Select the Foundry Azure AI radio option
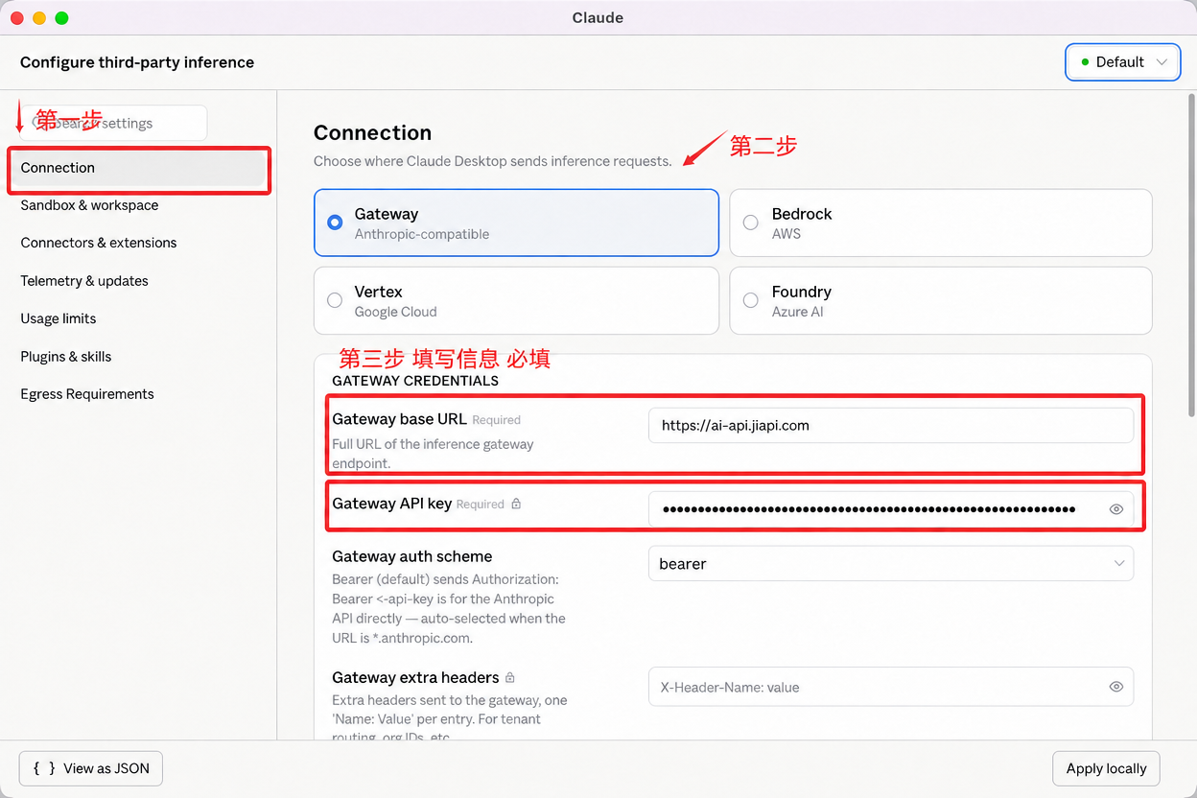This screenshot has width=1197, height=798. click(751, 300)
